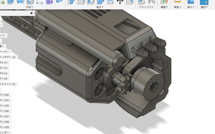Viewport: 215px width, 134px height.
Task: Select the Joint tool icon
Action: click(151, 2)
